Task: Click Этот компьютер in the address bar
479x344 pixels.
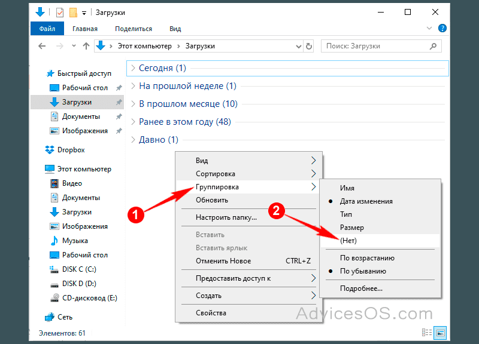Action: click(144, 46)
